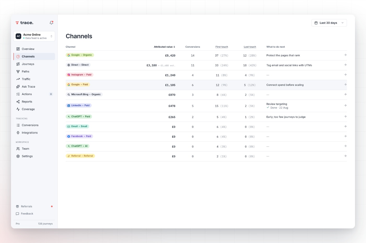The image size is (366, 243).
Task: Go to Channels in sidebar
Action: (34, 57)
